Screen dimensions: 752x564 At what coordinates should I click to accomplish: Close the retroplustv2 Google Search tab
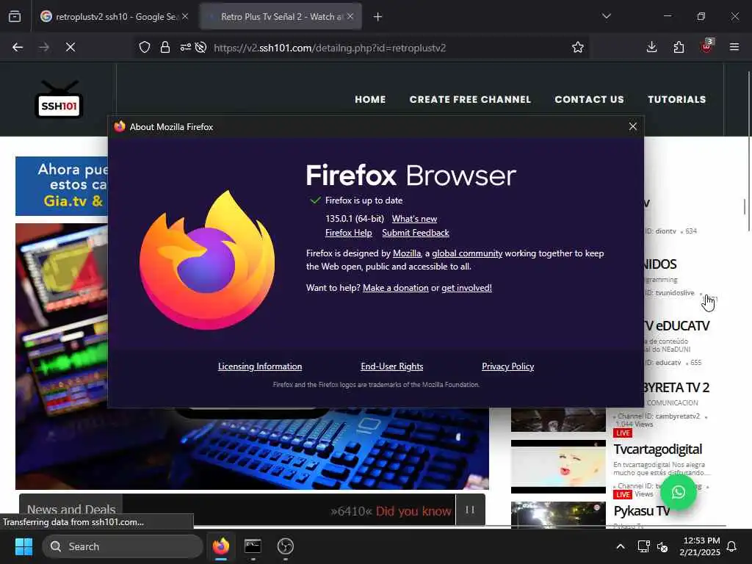185,16
